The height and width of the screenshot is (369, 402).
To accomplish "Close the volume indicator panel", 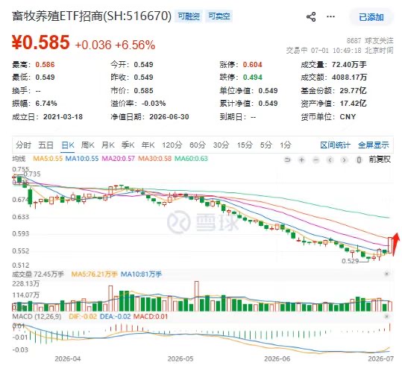I will [386, 274].
